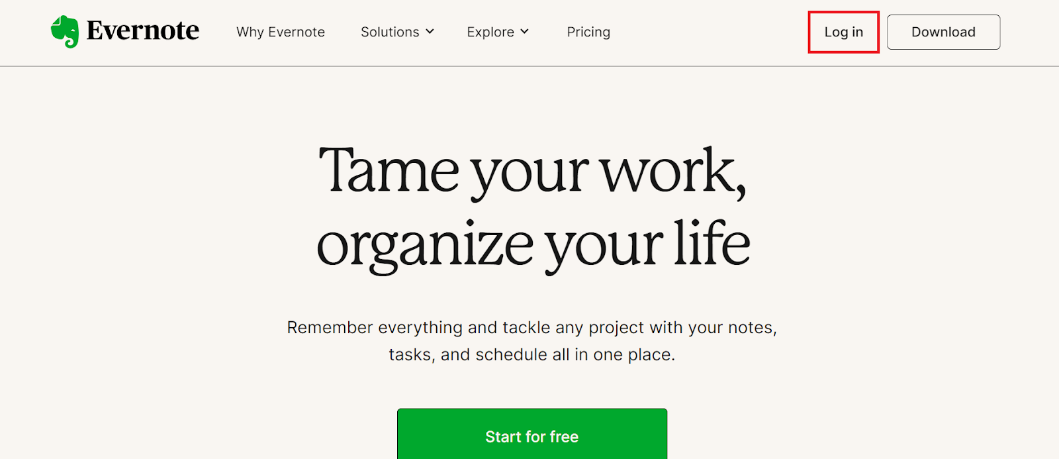Expand the chevron next to Solutions
This screenshot has height=459, width=1059.
[430, 32]
